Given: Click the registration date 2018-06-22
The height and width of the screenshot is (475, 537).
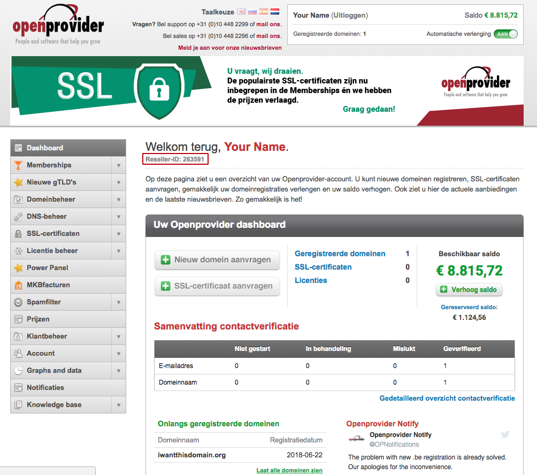Looking at the screenshot, I should pyautogui.click(x=304, y=455).
